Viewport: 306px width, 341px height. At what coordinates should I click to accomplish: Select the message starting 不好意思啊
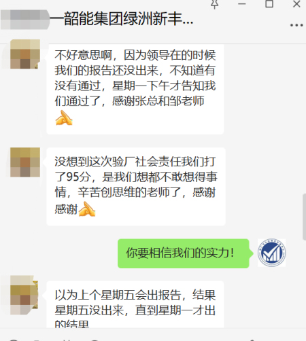coord(135,89)
